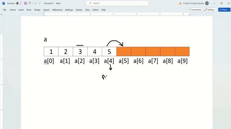
Task: Open the File tab
Action: coord(5,10)
